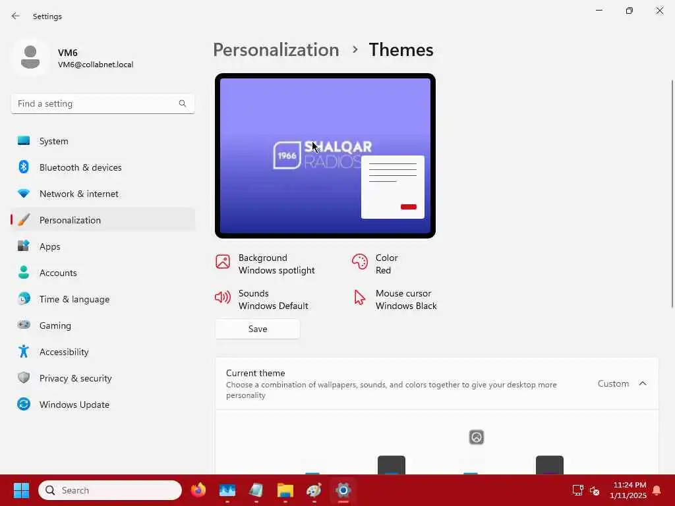This screenshot has width=675, height=506.
Task: Go back using the Settings back arrow
Action: [16, 16]
